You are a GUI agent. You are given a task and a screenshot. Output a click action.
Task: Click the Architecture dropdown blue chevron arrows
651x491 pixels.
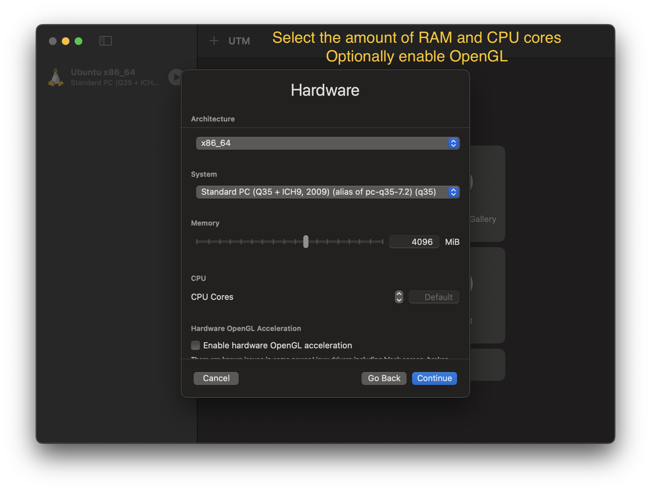click(x=453, y=143)
